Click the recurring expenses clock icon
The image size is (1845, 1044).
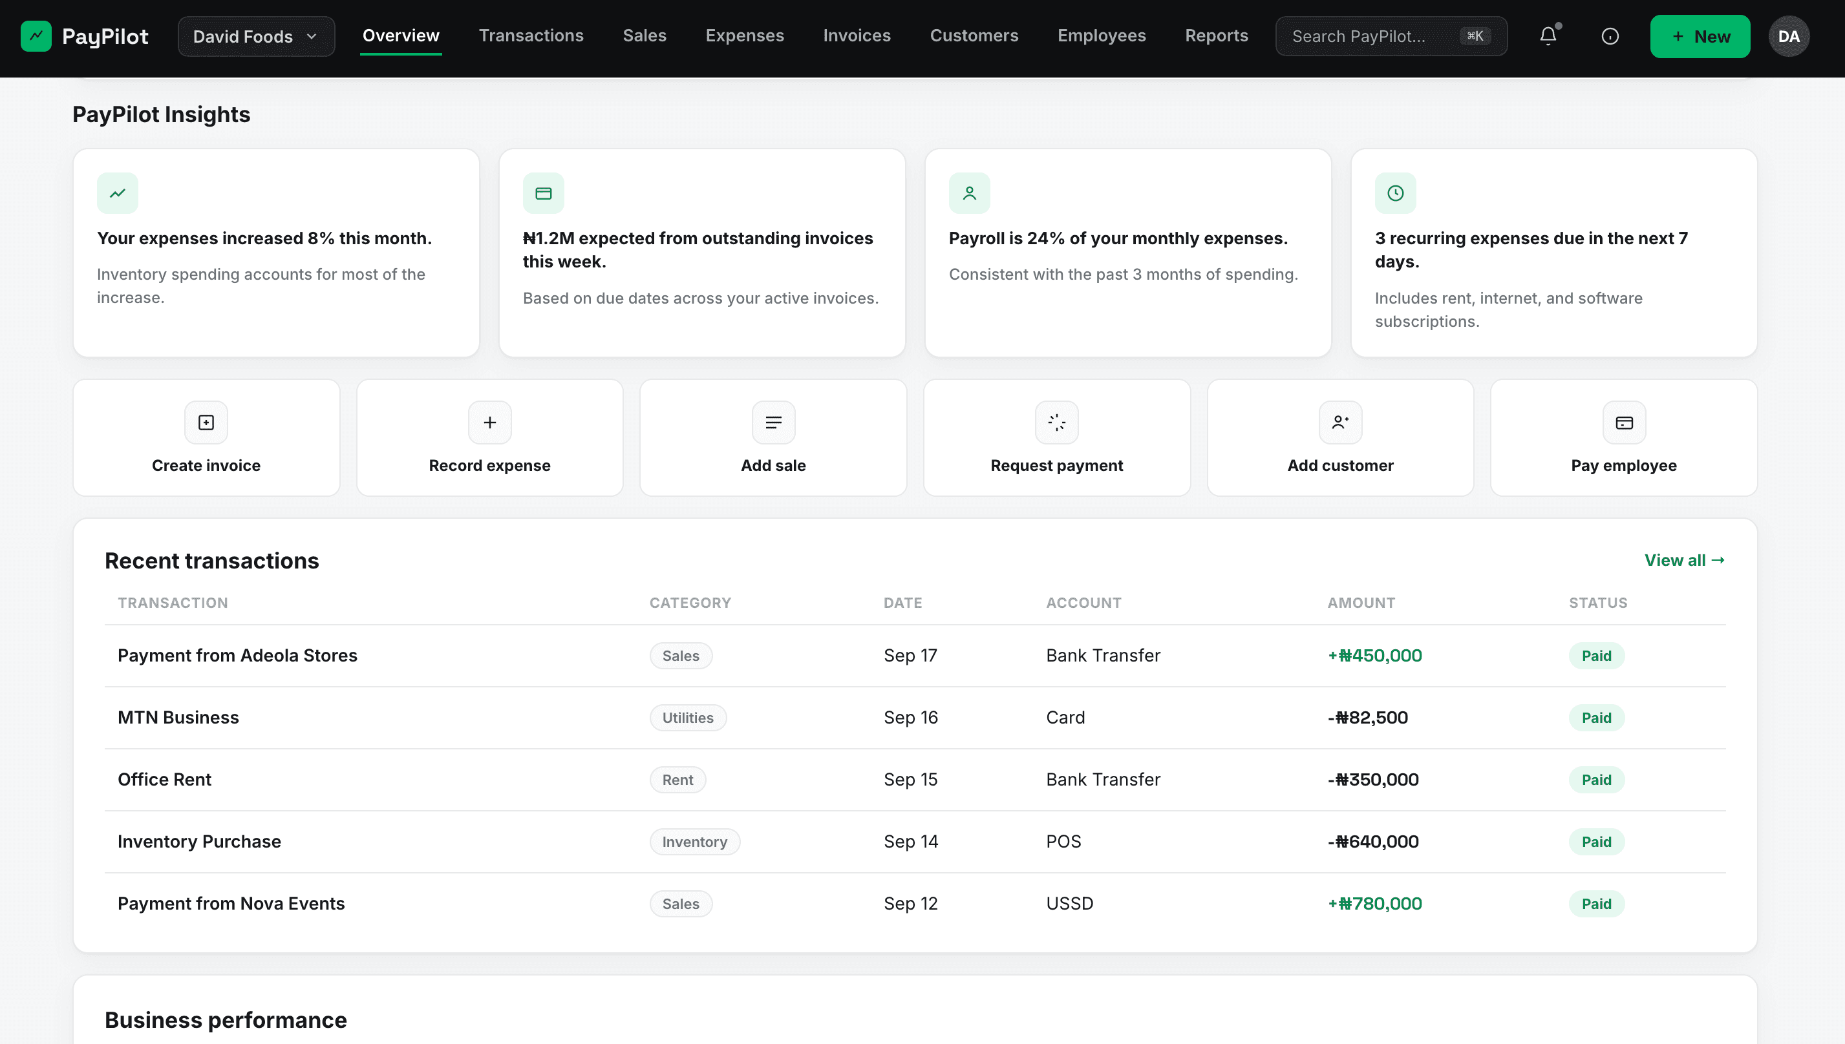coord(1395,193)
